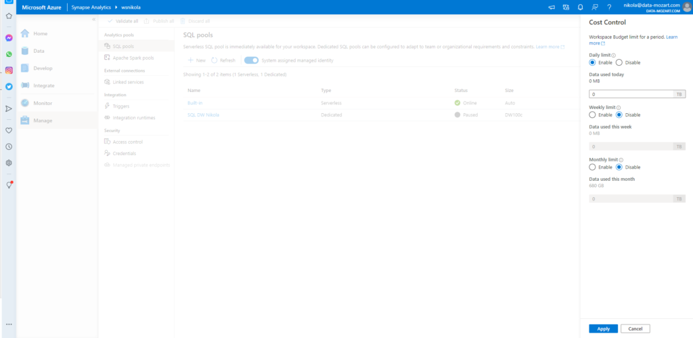This screenshot has width=693, height=338.
Task: Open Instagram in the browser sidebar
Action: (x=9, y=70)
